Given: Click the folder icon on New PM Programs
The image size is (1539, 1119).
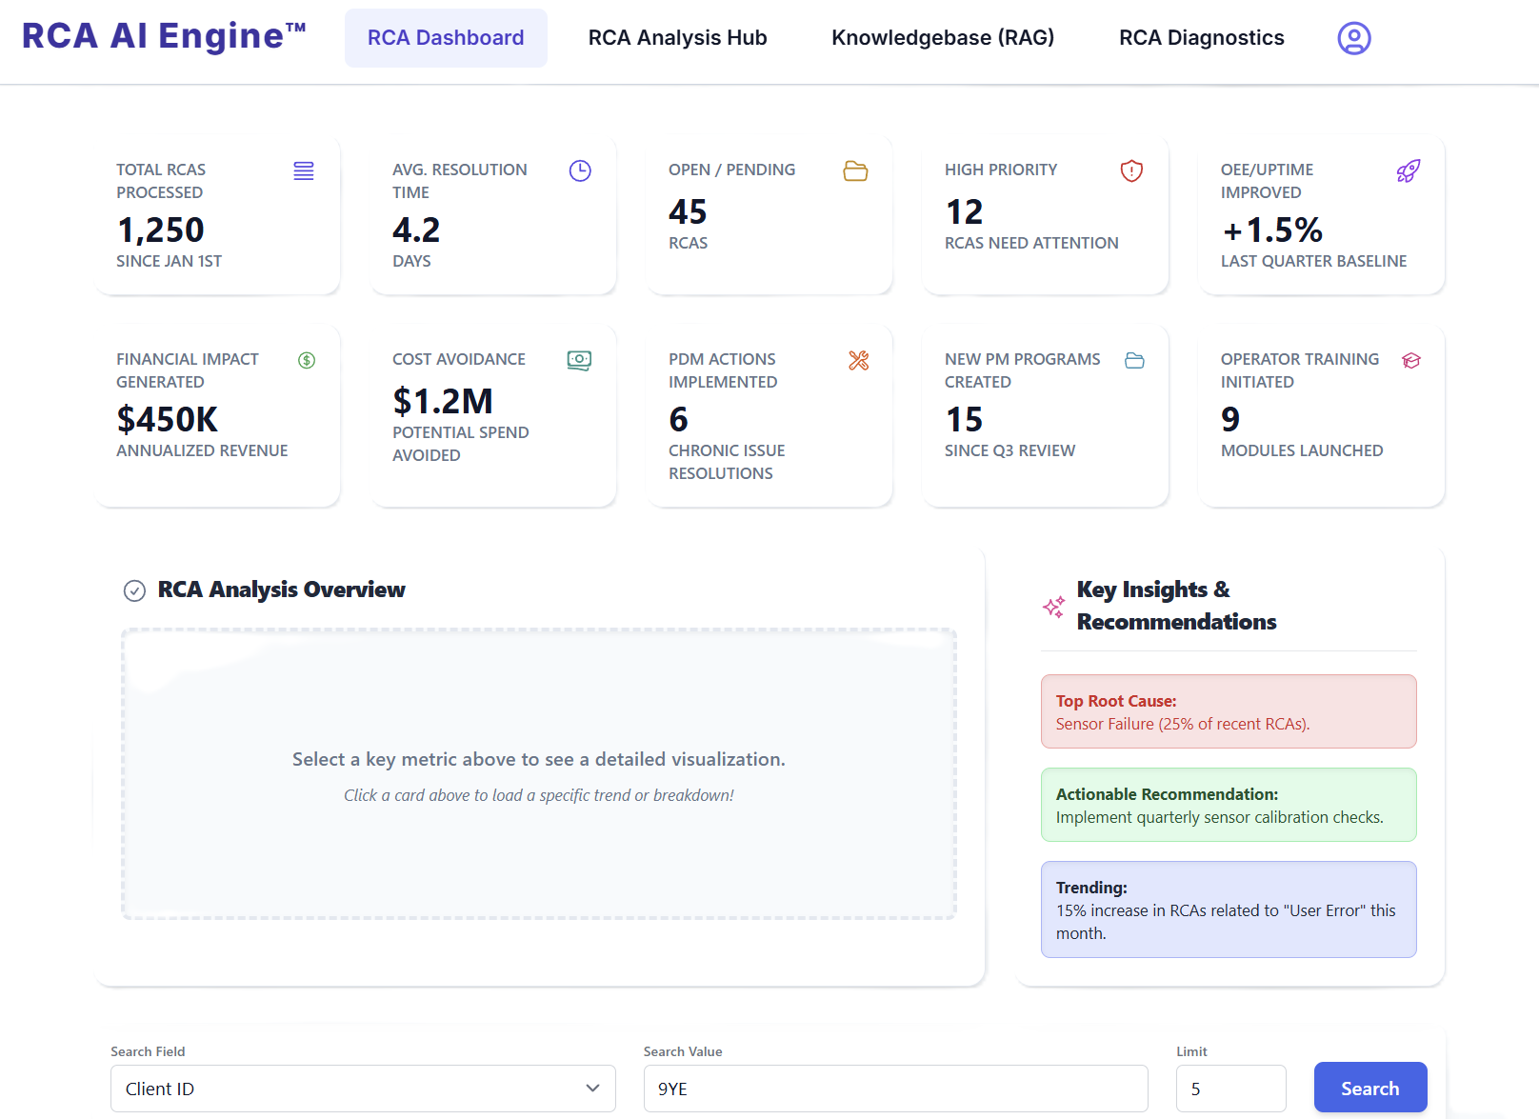Looking at the screenshot, I should 1134,360.
